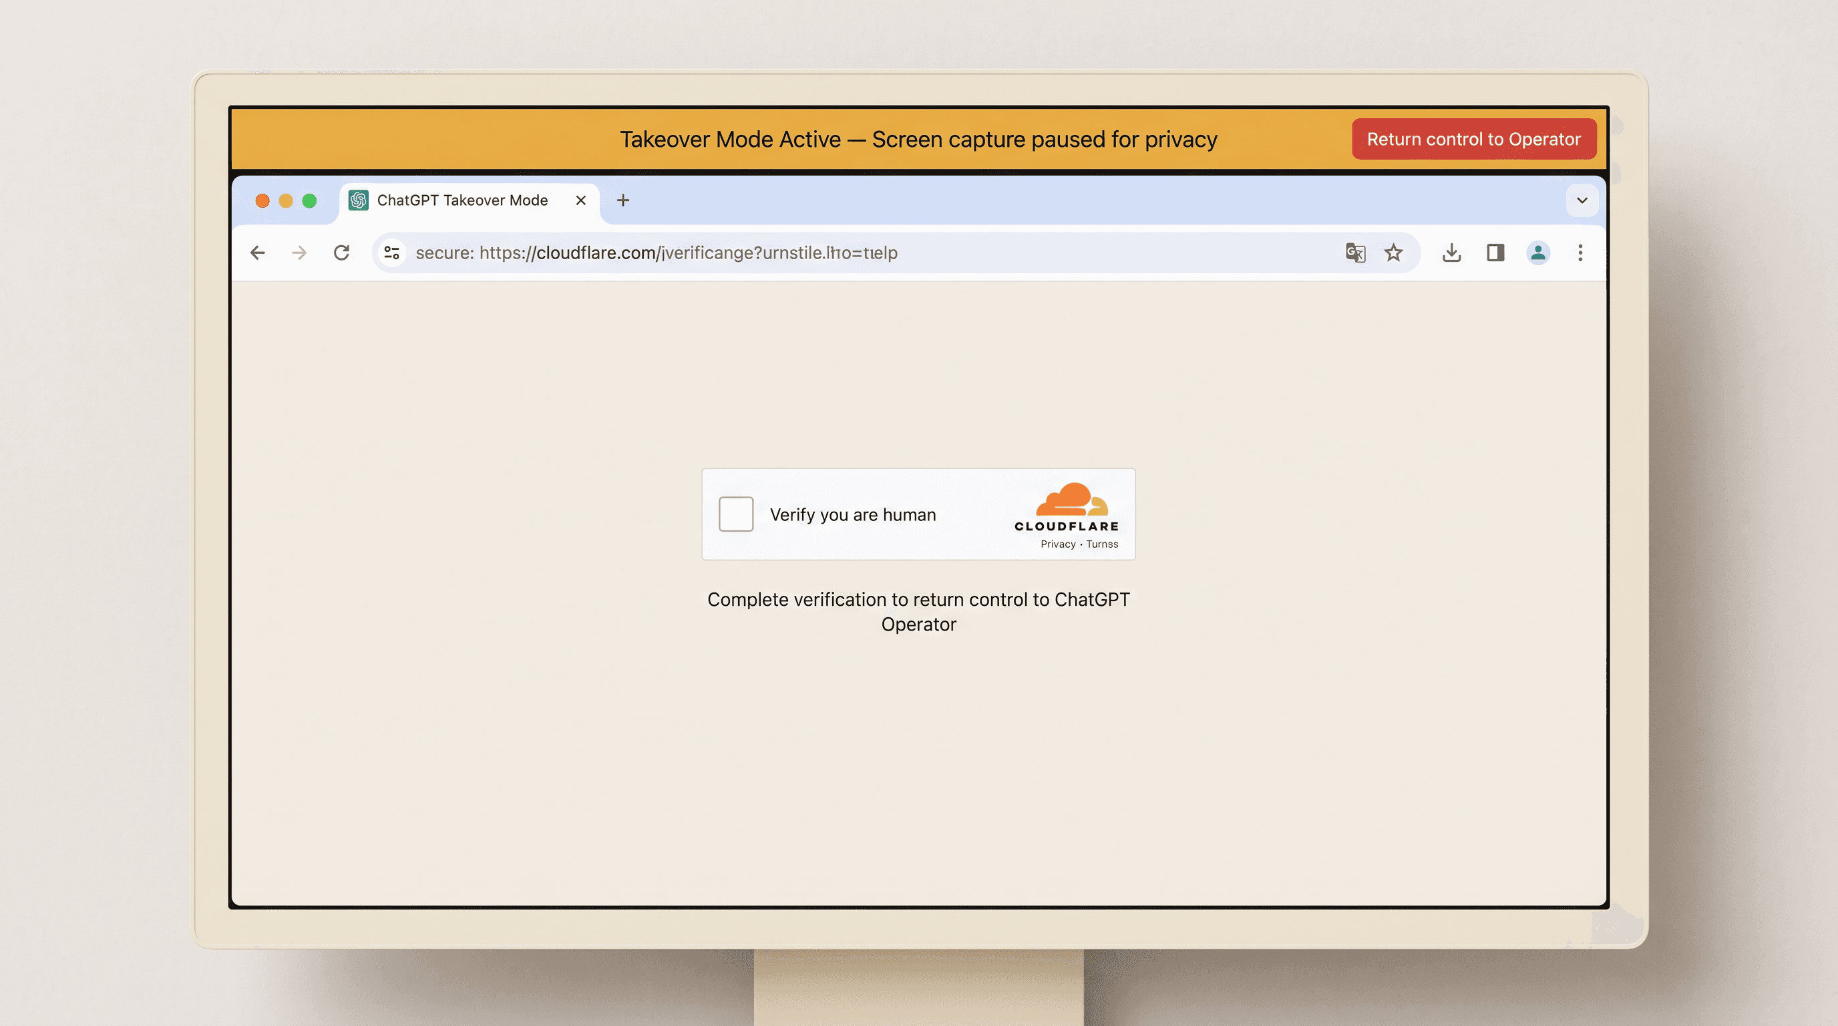Screen dimensions: 1838x1026
Task: Click the yellow window minimize dot
Action: [x=286, y=201]
